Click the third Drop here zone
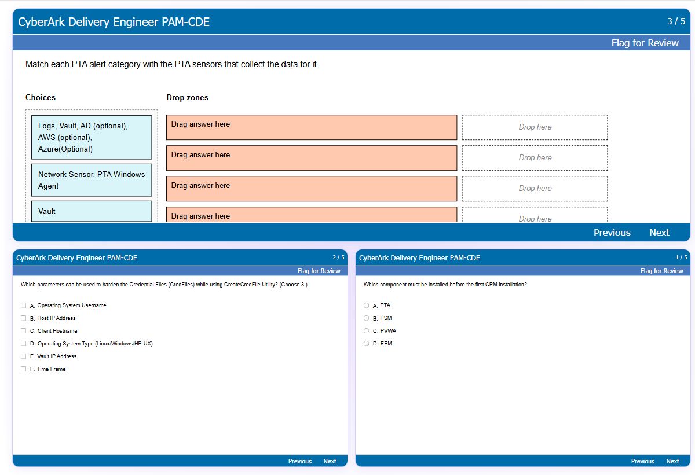This screenshot has height=475, width=695. click(535, 189)
